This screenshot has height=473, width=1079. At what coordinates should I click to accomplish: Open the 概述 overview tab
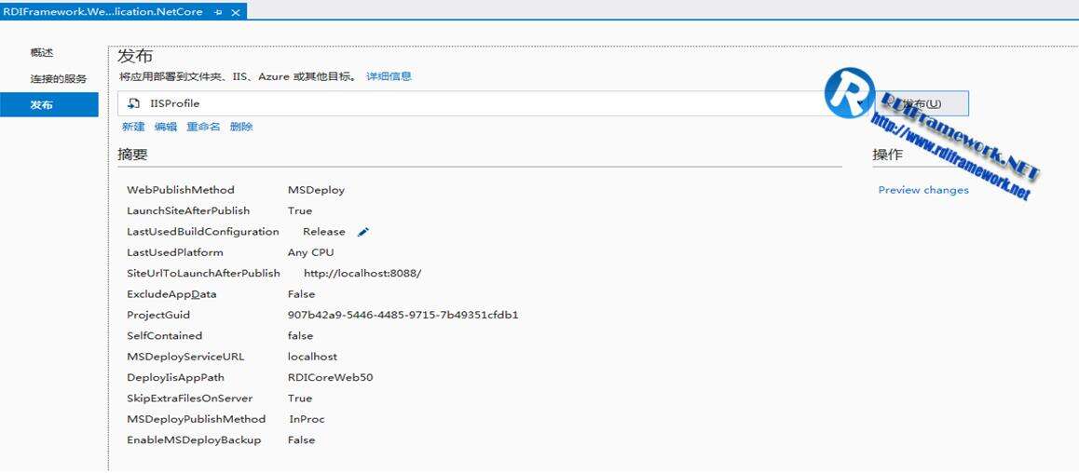coord(41,53)
